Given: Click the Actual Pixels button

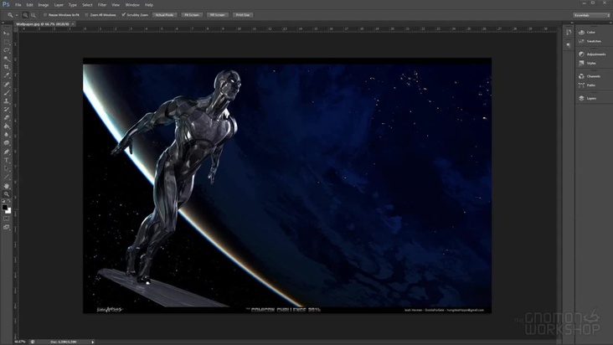Looking at the screenshot, I should pos(164,15).
